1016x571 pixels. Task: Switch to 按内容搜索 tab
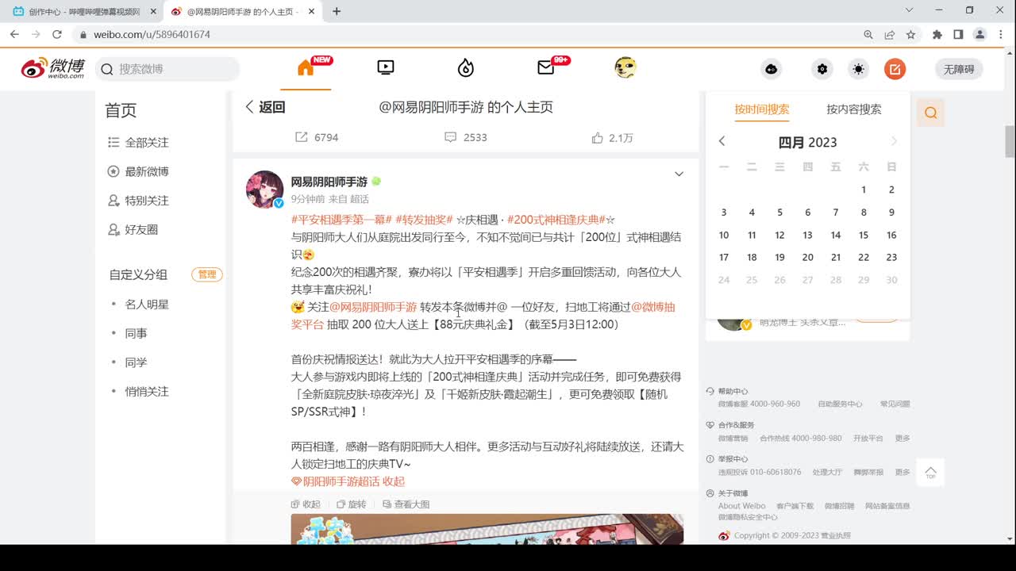click(x=854, y=109)
